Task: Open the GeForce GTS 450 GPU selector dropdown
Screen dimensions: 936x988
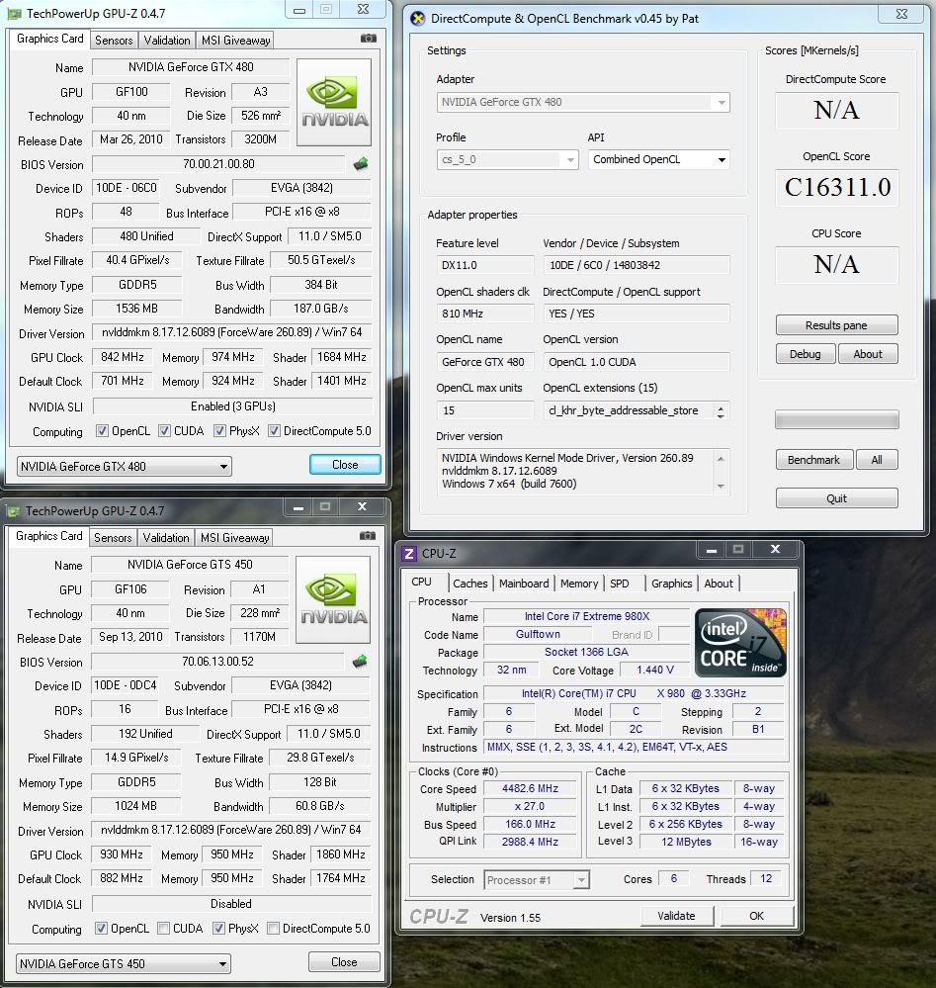Action: [124, 963]
